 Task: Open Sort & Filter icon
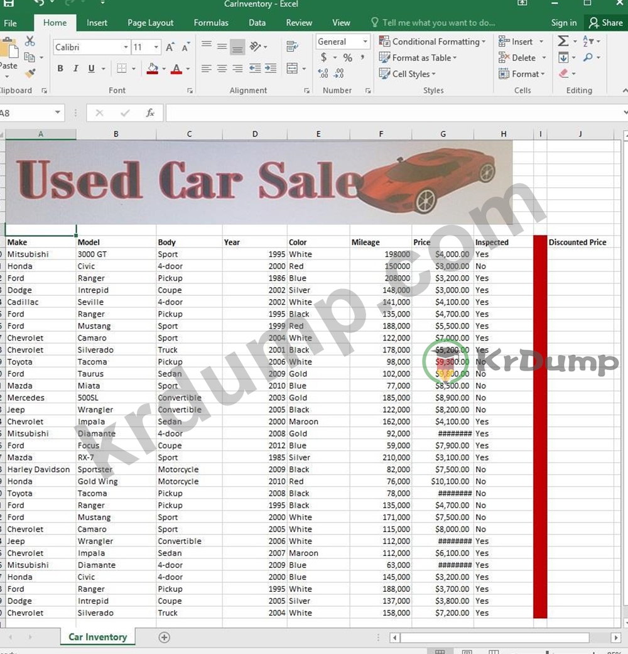point(588,41)
